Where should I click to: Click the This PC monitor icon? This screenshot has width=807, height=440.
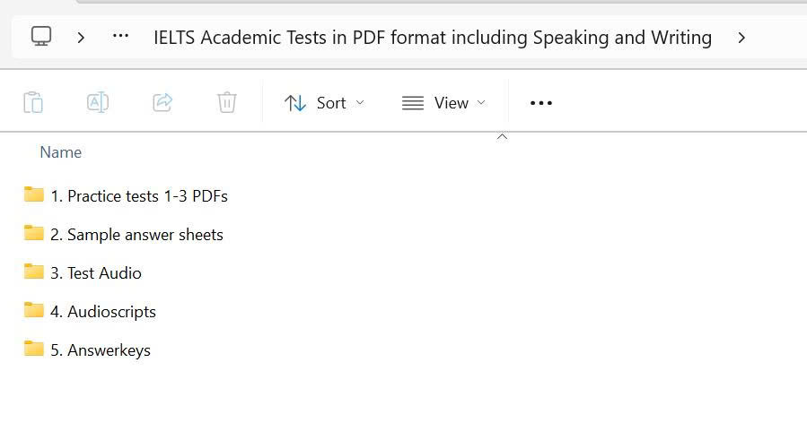(x=41, y=37)
